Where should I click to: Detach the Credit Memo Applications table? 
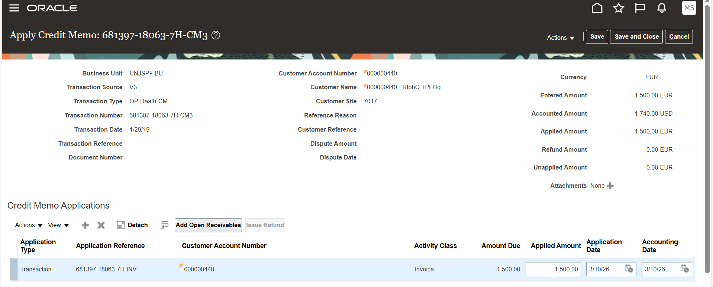coord(132,225)
